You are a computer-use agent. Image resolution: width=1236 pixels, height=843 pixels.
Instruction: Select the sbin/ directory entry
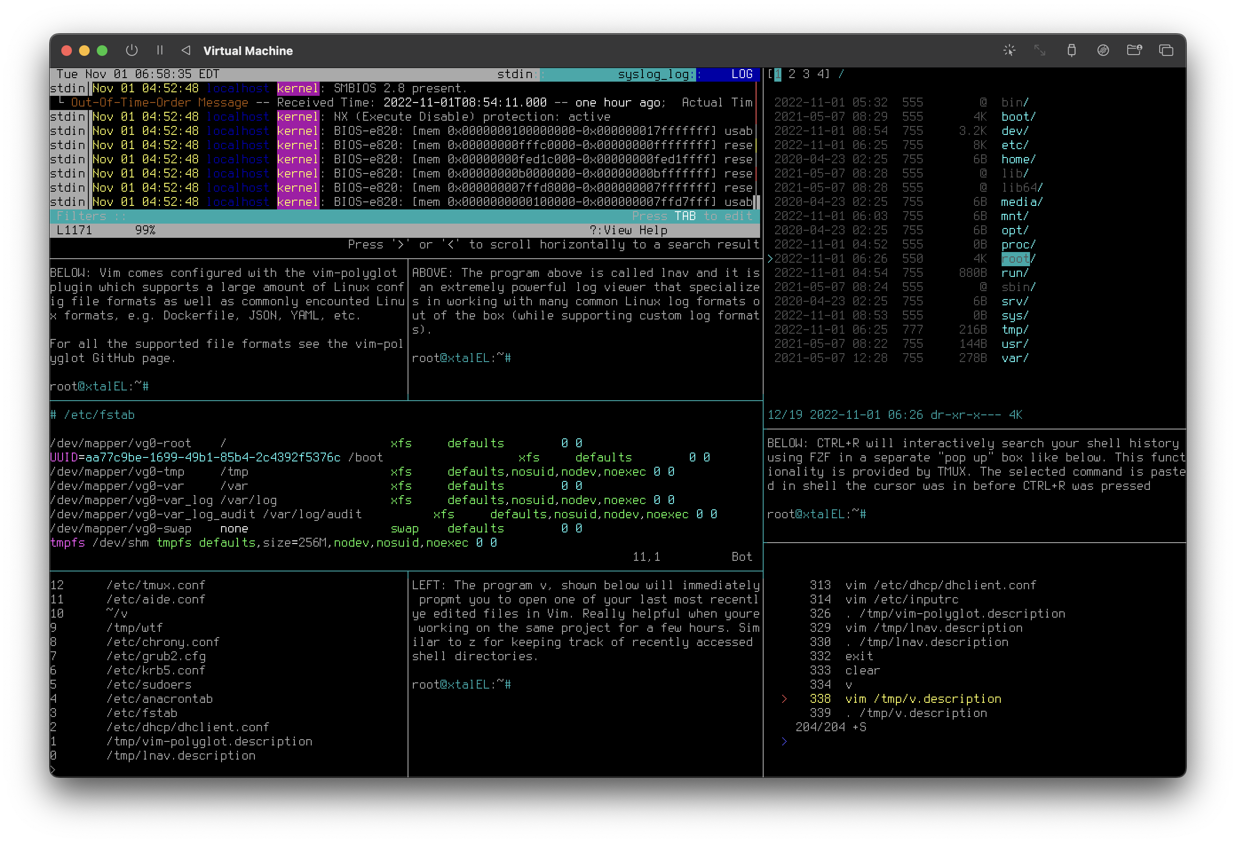tap(1018, 288)
